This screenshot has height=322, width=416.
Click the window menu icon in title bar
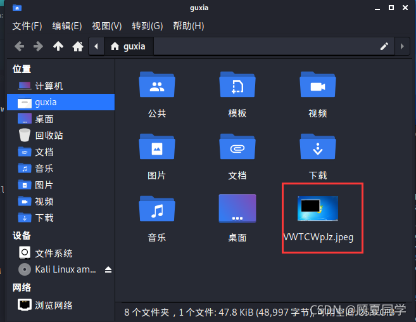16,8
